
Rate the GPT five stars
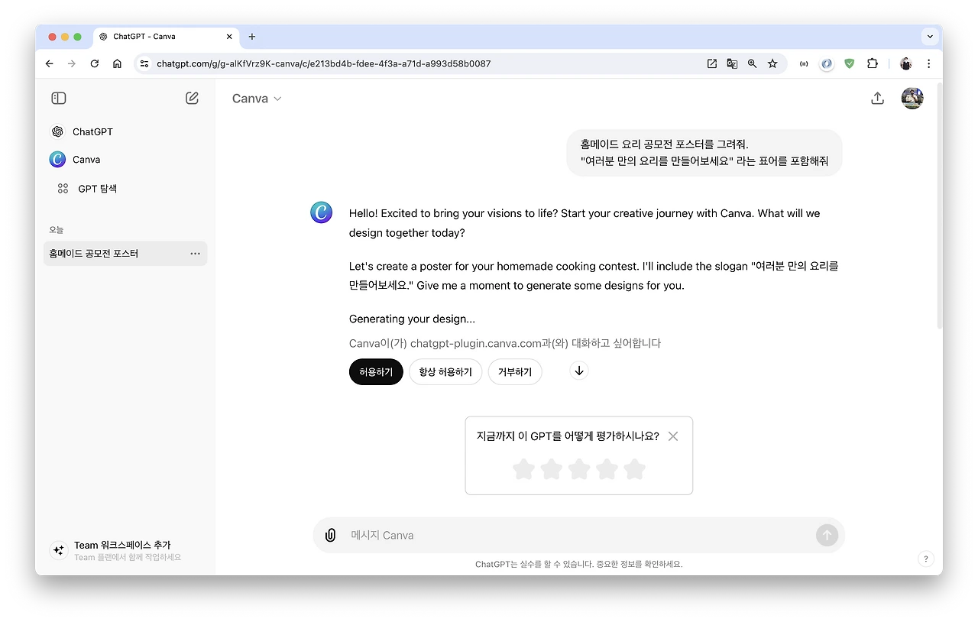[x=634, y=468]
